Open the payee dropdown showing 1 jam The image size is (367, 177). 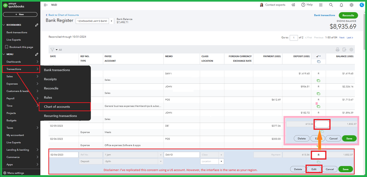(x=161, y=155)
